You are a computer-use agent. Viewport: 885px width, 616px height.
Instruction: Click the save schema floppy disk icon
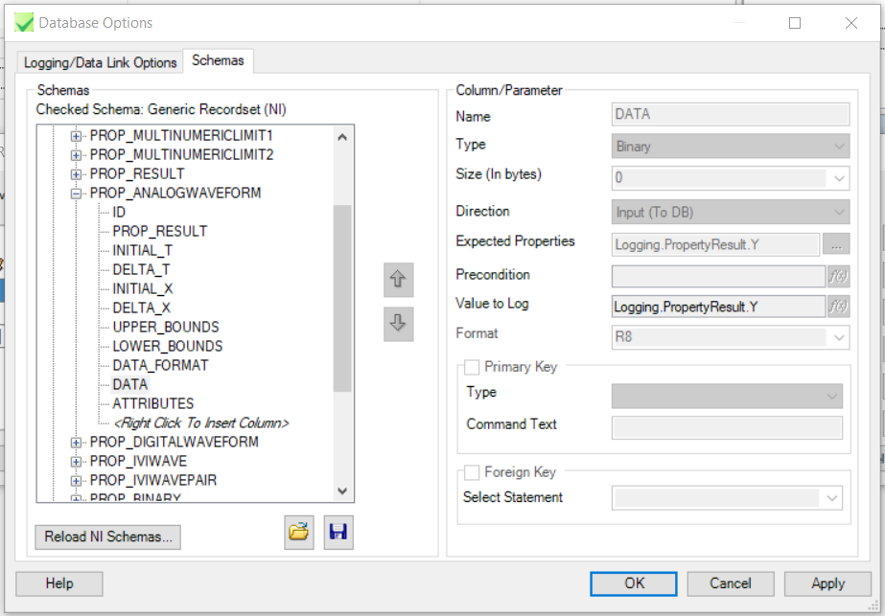338,532
